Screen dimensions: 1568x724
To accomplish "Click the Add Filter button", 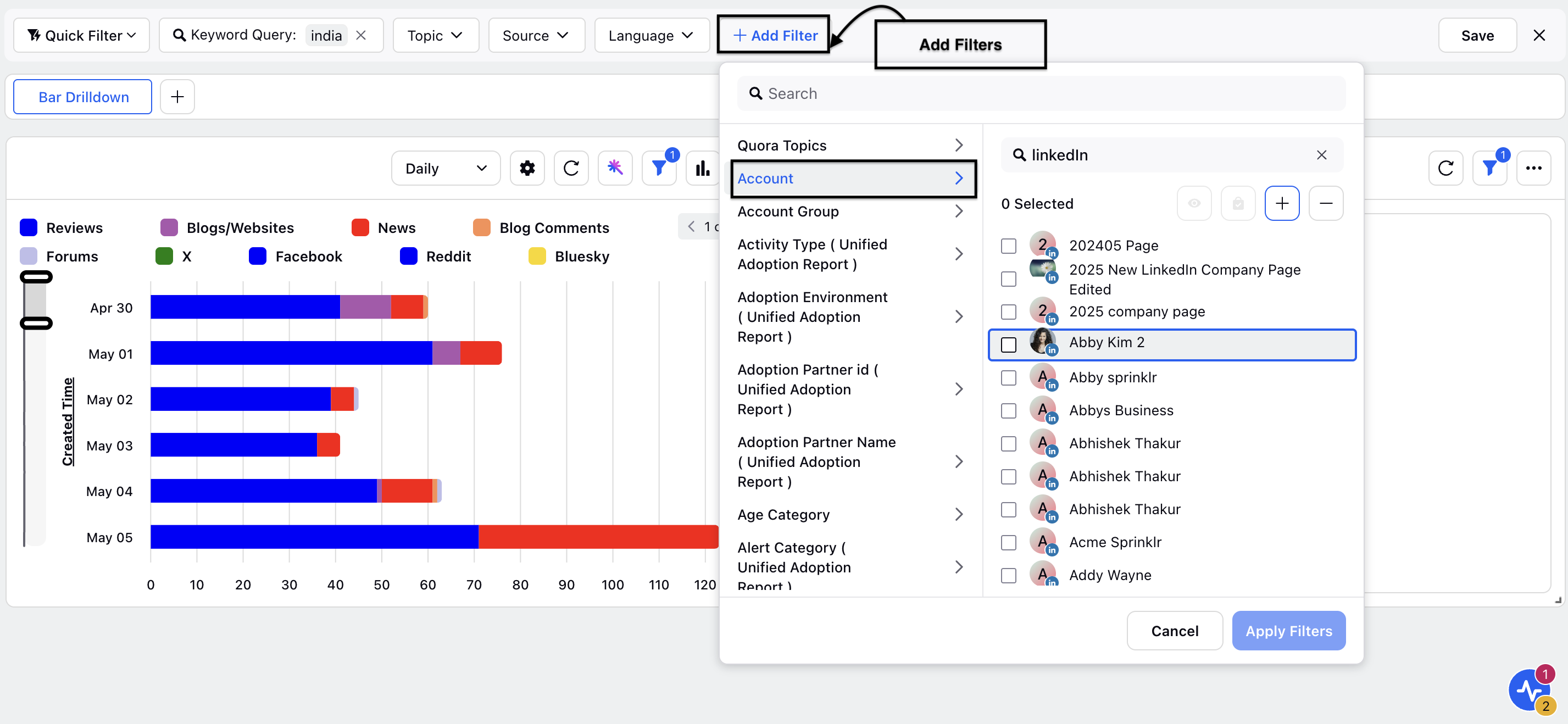I will click(774, 35).
